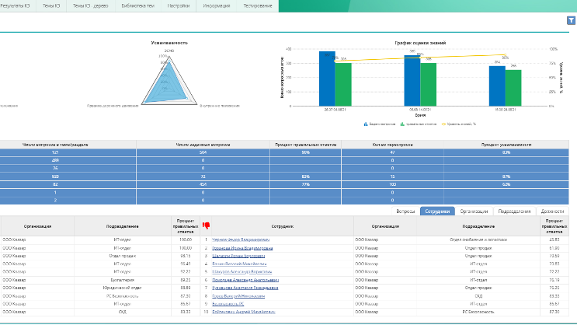This screenshot has width=577, height=325.
Task: Open the Результаты КЗ tab
Action: click(x=17, y=5)
